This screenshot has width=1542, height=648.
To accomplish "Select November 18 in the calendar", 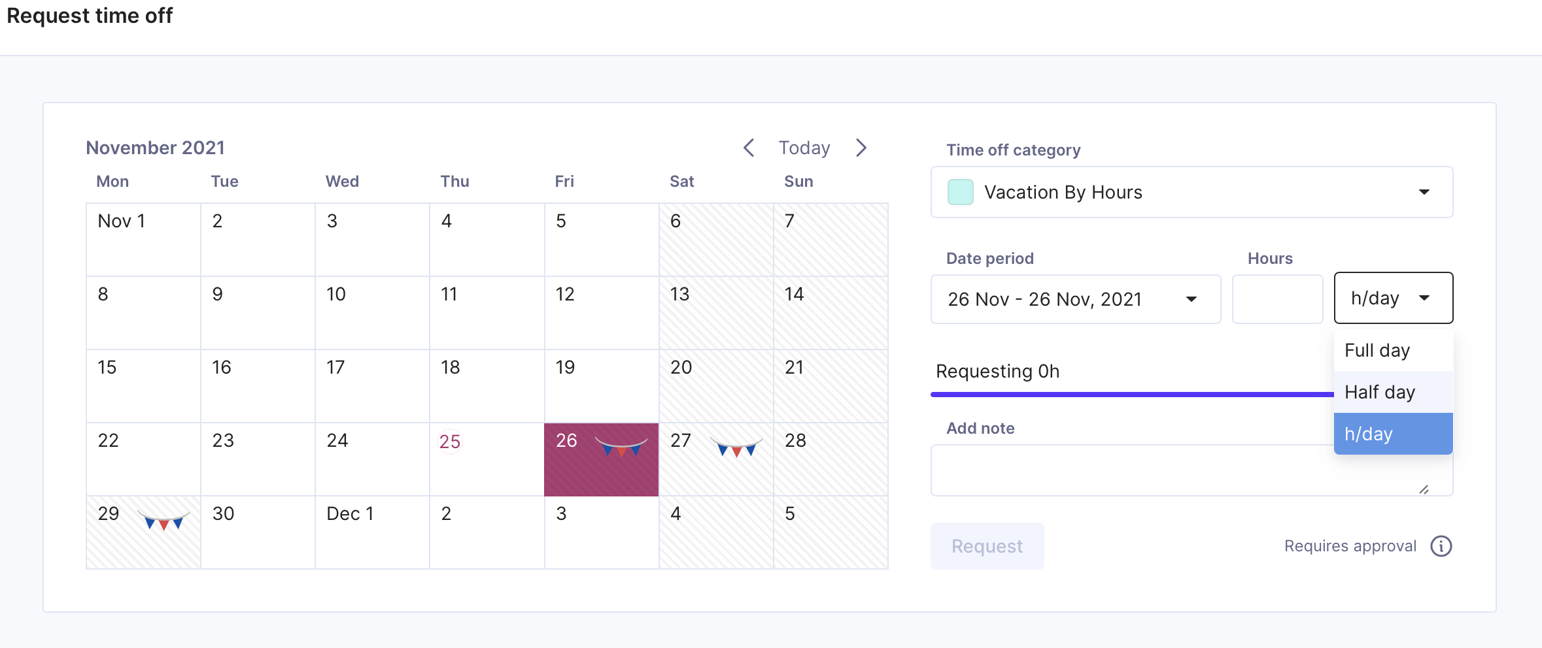I will tap(487, 386).
